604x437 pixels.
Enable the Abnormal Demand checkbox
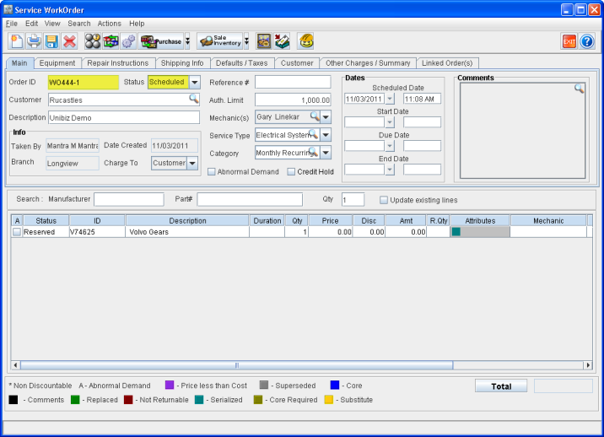(212, 172)
